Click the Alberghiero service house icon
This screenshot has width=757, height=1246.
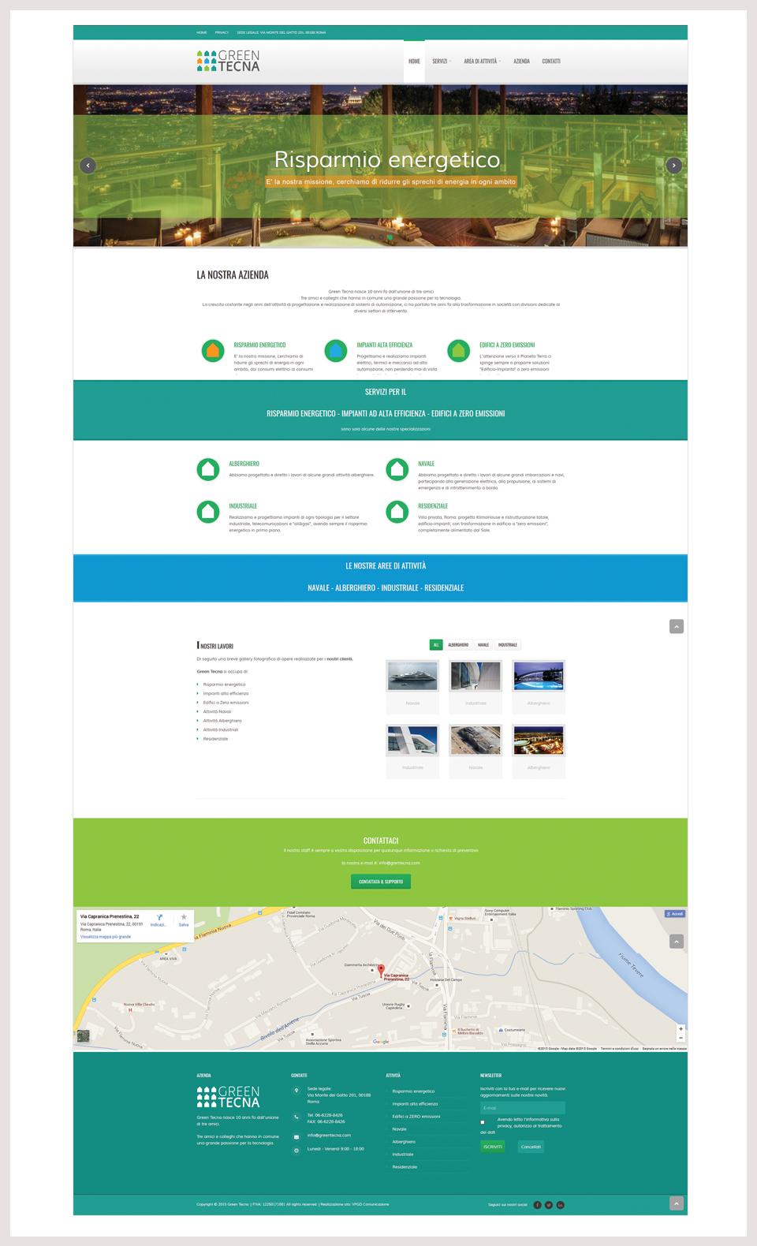pyautogui.click(x=208, y=469)
